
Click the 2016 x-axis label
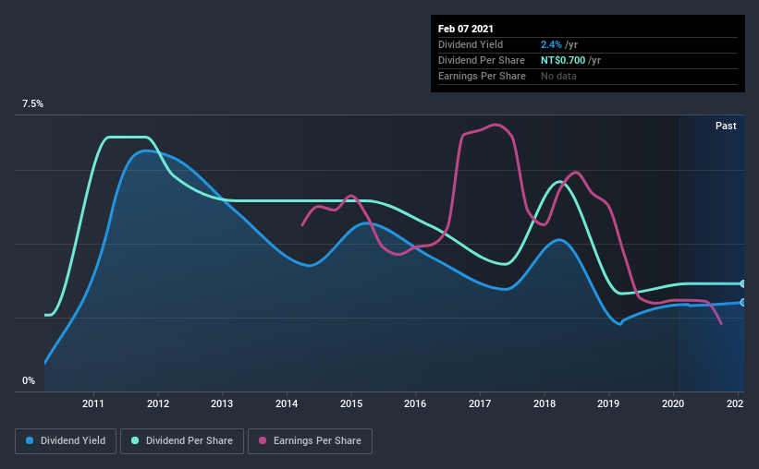[x=415, y=403]
